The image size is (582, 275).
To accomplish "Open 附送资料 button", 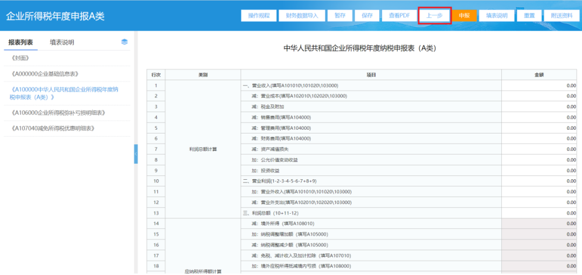I will pos(561,16).
